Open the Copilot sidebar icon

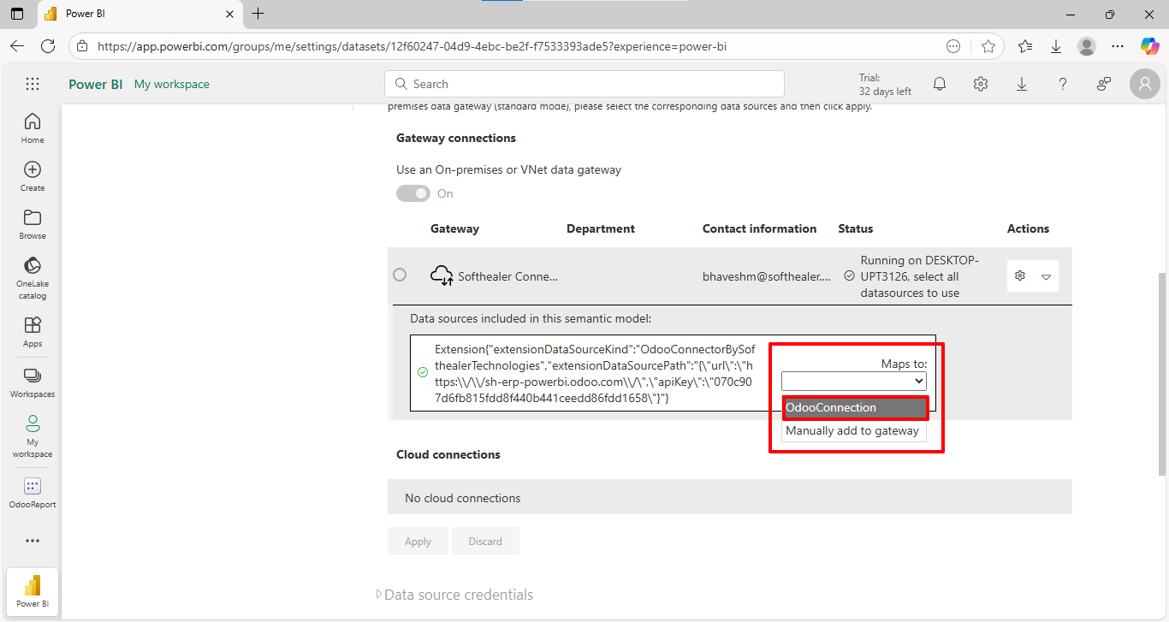(1149, 46)
